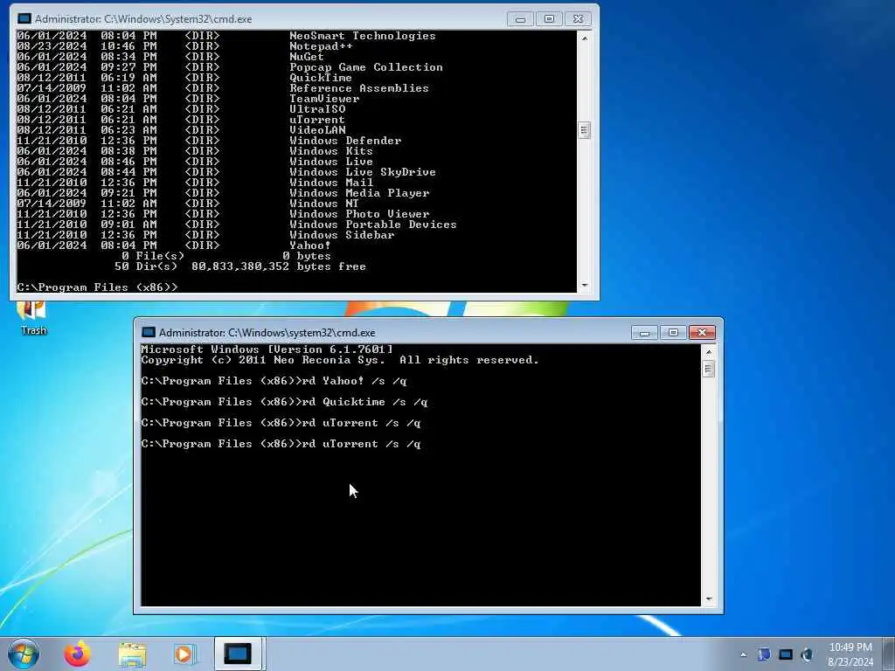Screen dimensions: 895x671
Task: Click the "Windows Media Player" directory entry
Action: 359,193
